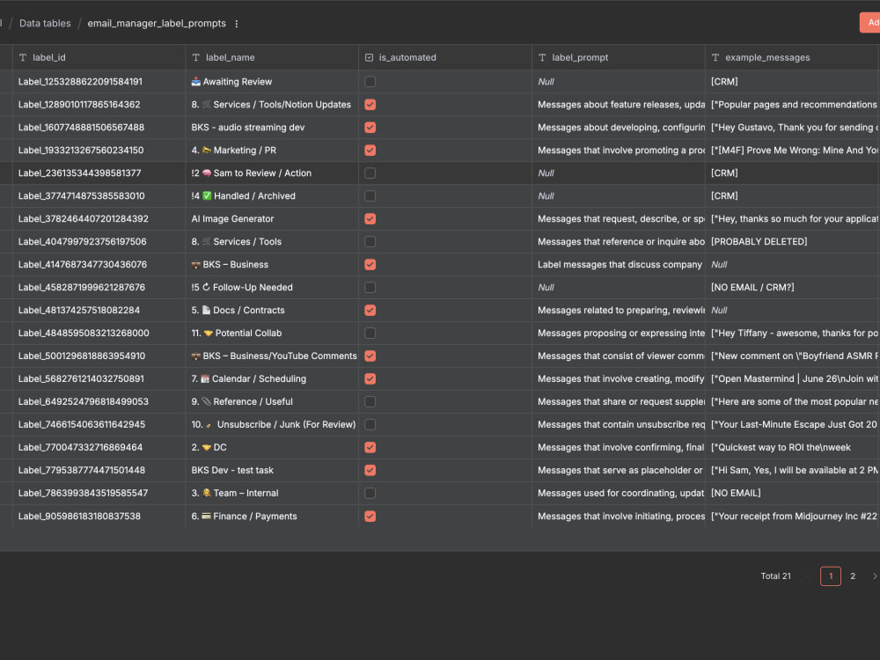Click the checkbox type icon beside is_automated
Image resolution: width=880 pixels, height=660 pixels.
[x=369, y=57]
